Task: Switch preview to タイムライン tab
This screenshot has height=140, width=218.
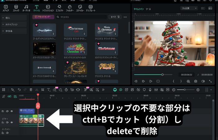Action: coord(139,9)
